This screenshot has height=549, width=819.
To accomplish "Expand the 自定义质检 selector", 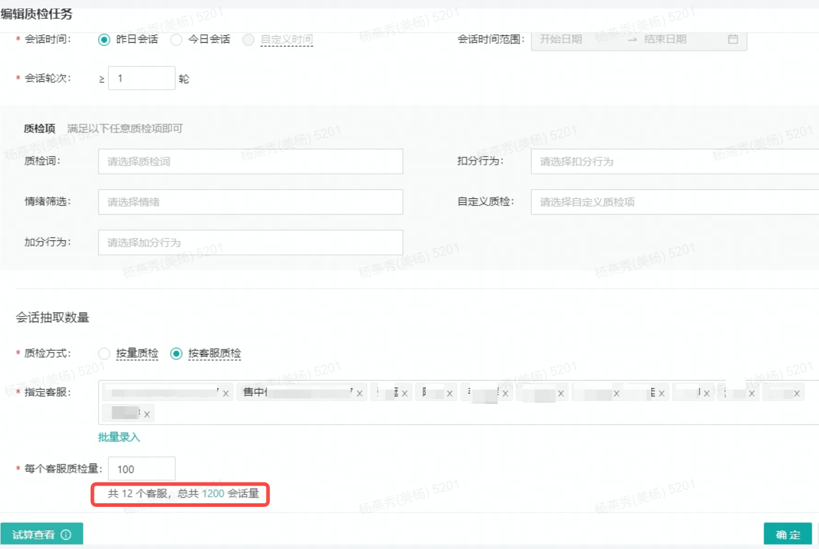I will pyautogui.click(x=674, y=202).
